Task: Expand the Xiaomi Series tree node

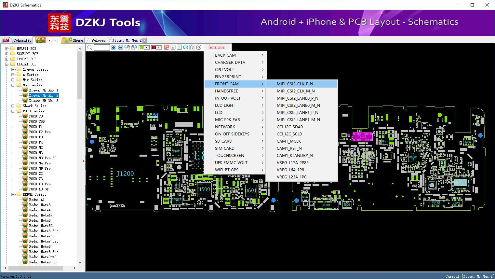Action: (x=13, y=69)
